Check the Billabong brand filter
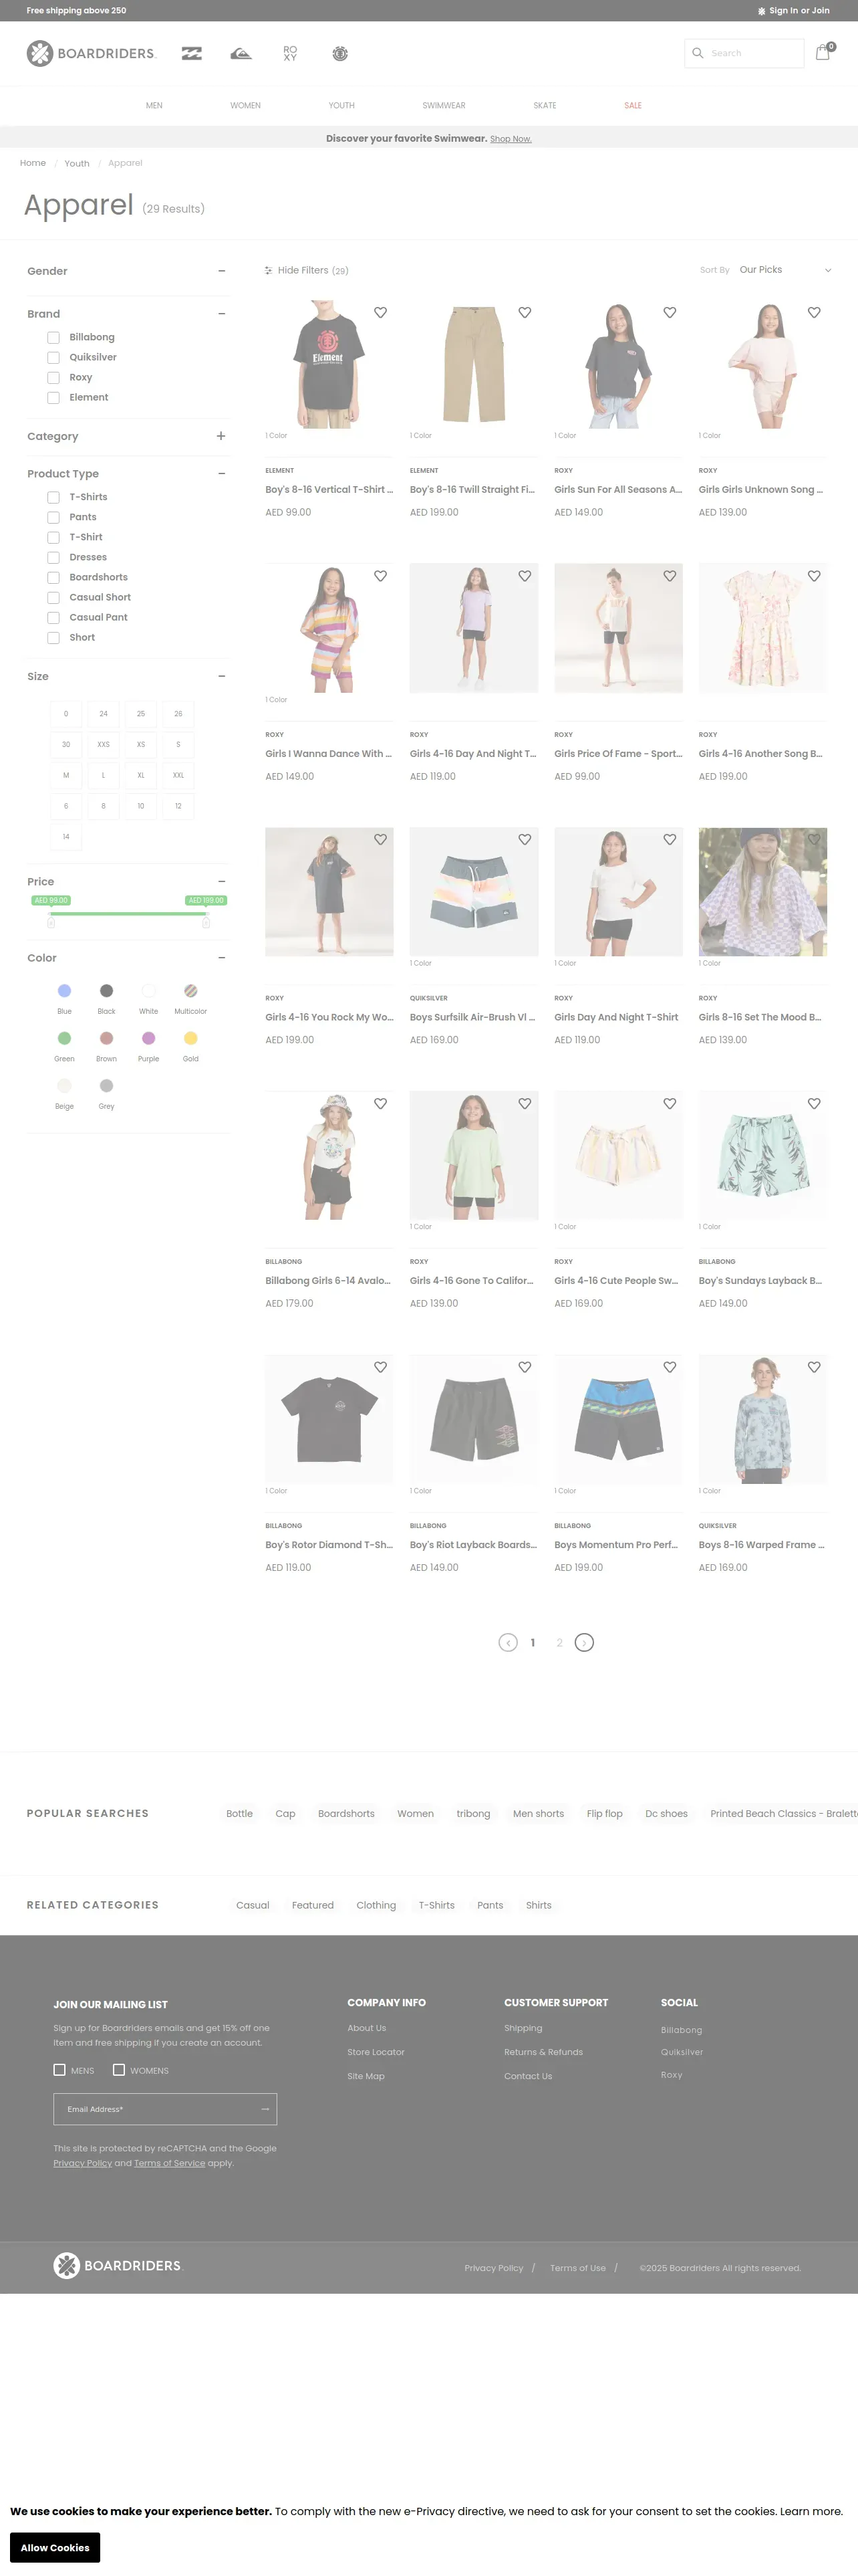This screenshot has height=2576, width=858. click(54, 338)
